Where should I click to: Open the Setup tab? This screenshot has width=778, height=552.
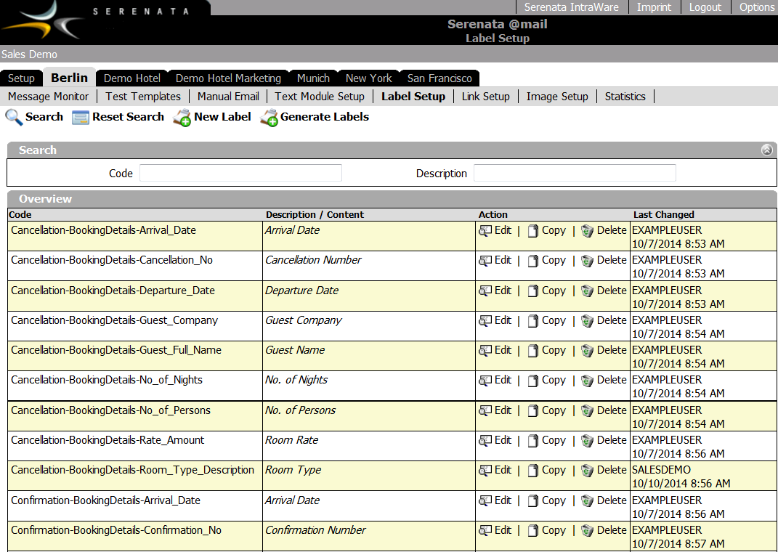21,78
